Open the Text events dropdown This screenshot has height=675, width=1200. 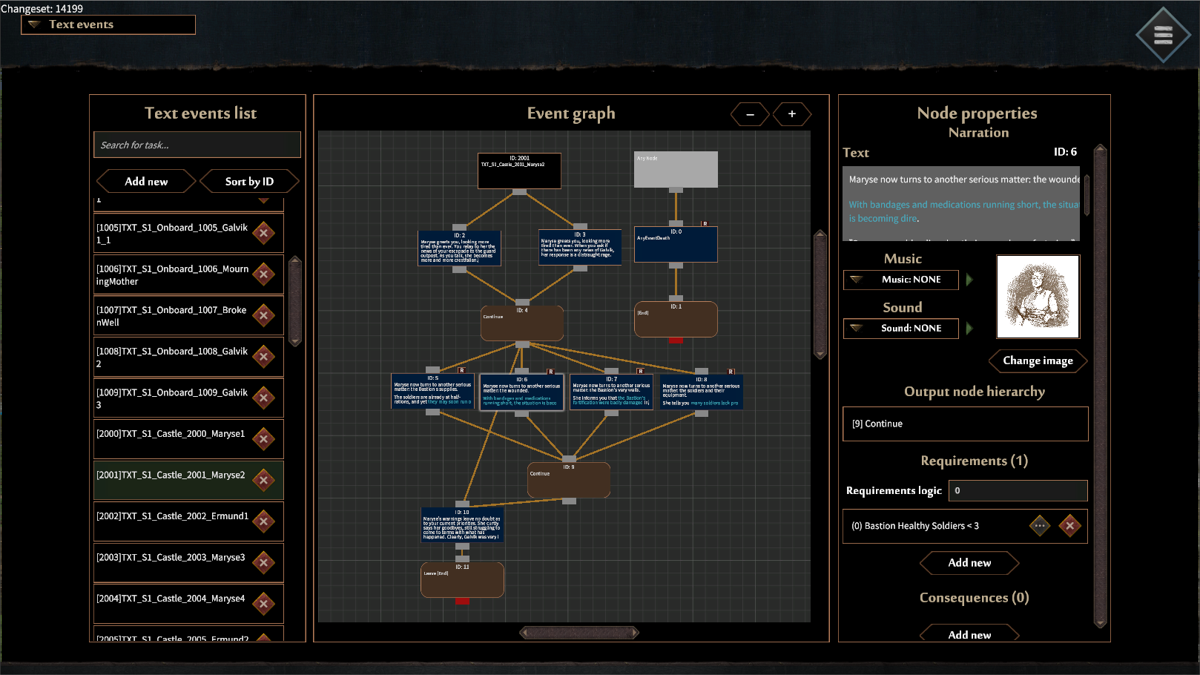pyautogui.click(x=108, y=24)
